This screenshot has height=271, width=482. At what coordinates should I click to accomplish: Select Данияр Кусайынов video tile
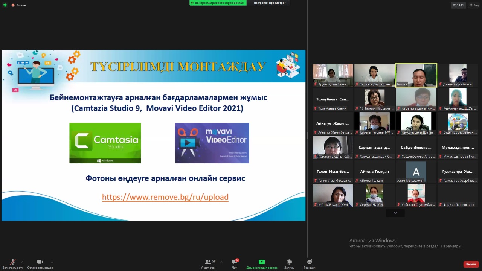coord(458,75)
